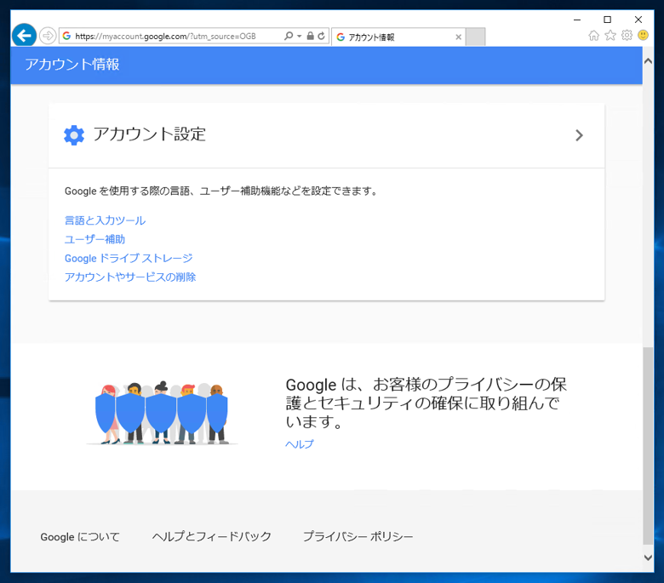Screen dimensions: 664x583
Task: Expand the address bar dropdown arrow
Action: pos(300,36)
